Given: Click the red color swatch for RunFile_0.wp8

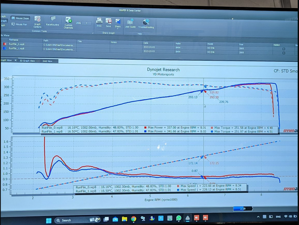Looking at the screenshot, I should [x=5, y=44].
